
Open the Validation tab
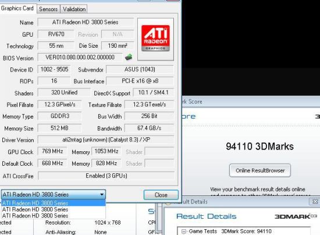click(x=74, y=9)
